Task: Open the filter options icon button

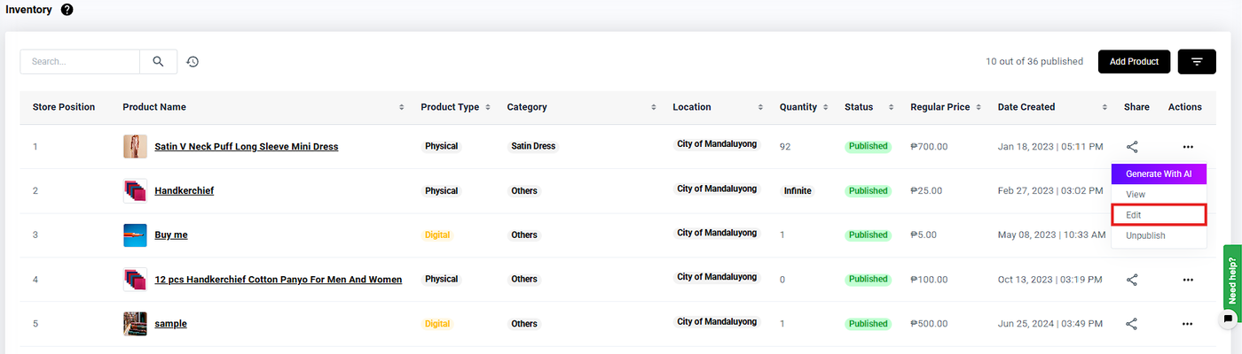Action: (1197, 62)
